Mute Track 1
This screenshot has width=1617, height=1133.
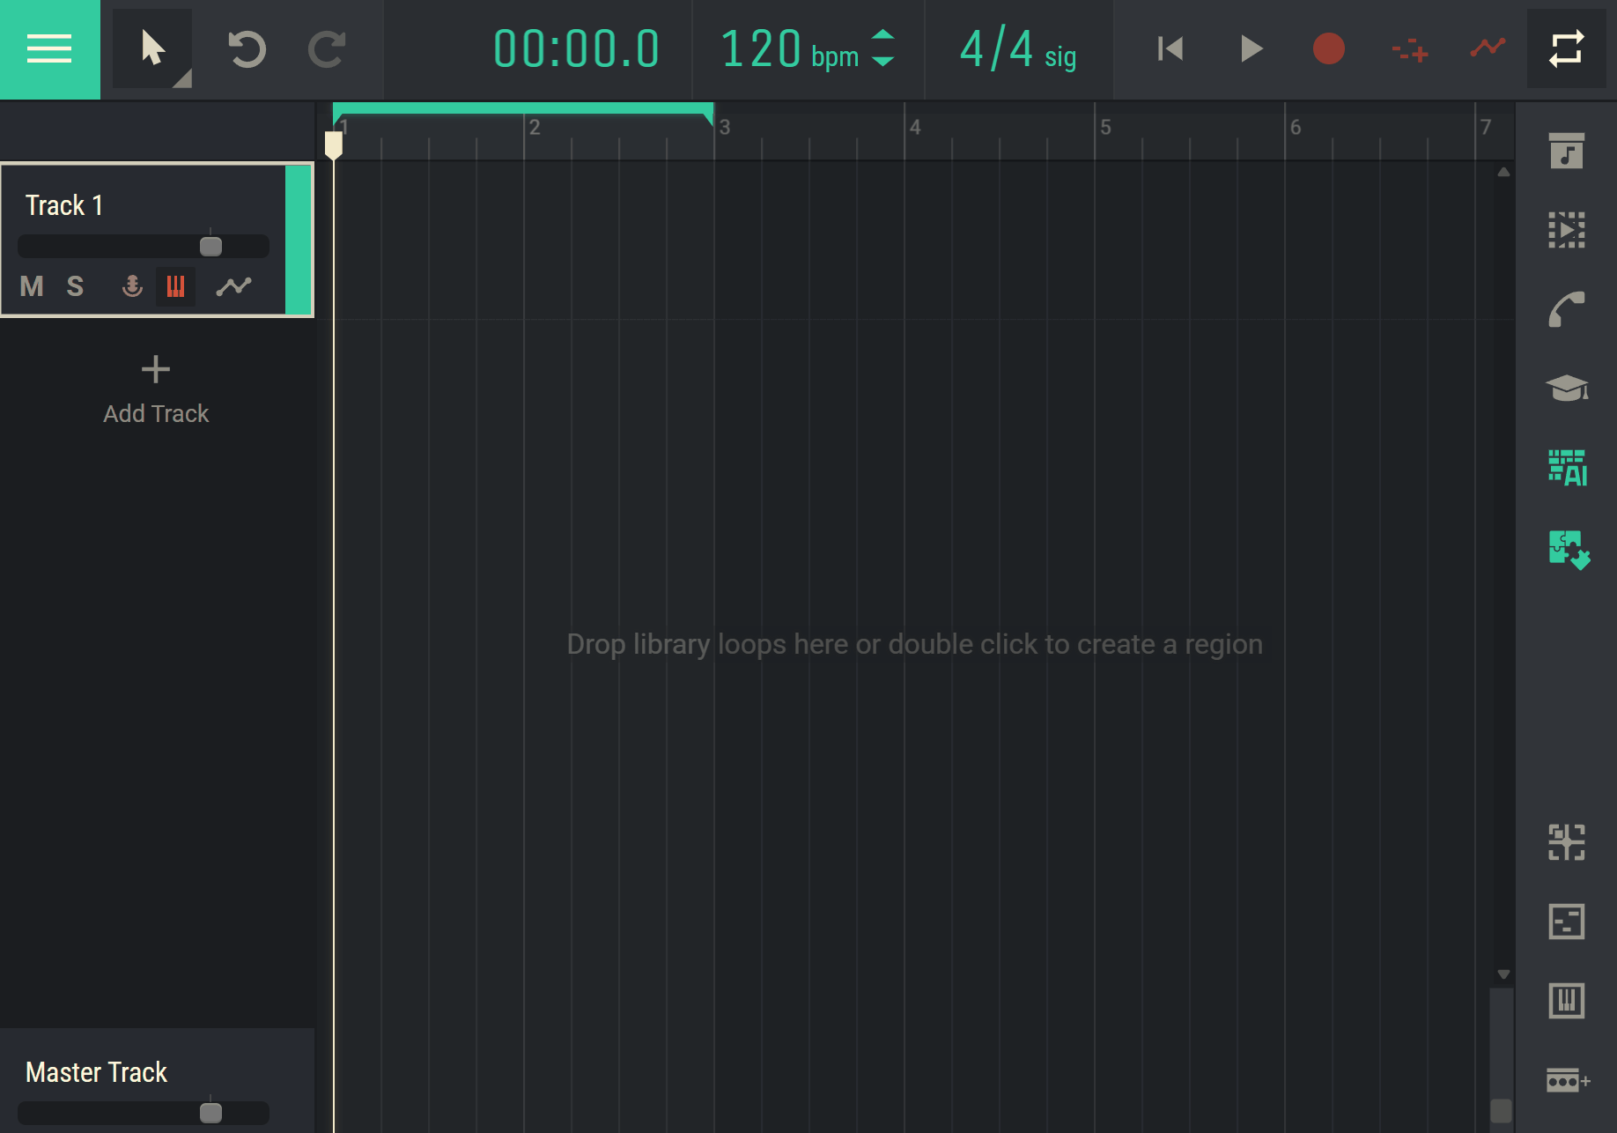(x=32, y=286)
